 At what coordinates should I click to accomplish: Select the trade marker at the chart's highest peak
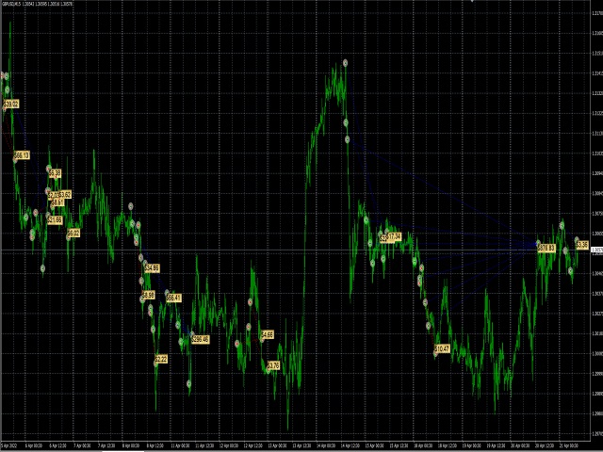click(346, 63)
